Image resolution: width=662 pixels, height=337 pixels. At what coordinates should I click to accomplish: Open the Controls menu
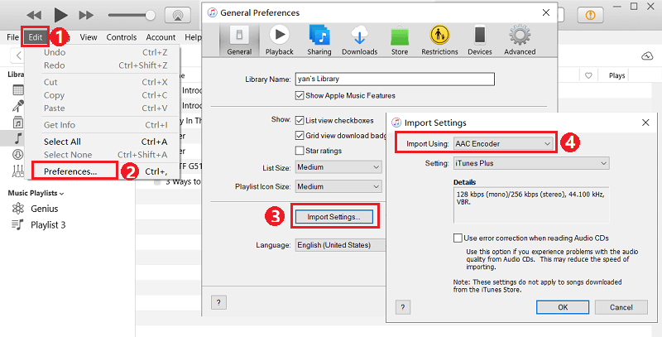point(122,37)
